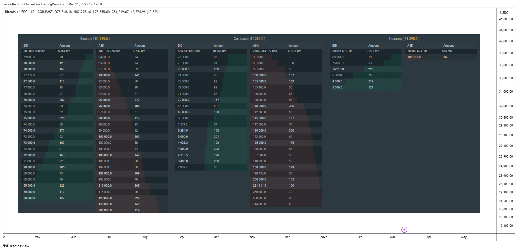The width and height of the screenshot is (518, 251).
Task: Click the 5 351 btc amount total
Action: click(64, 51)
